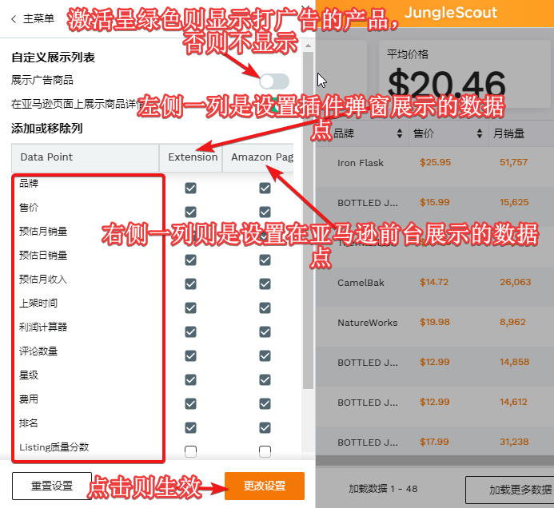Image resolution: width=554 pixels, height=508 pixels.
Task: Click the 售价 column sort arrows
Action: pyautogui.click(x=480, y=133)
